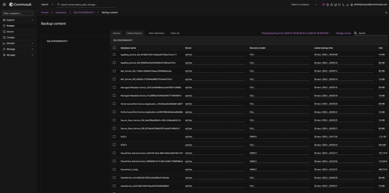Screen dimensions: 389x193
Task: Open the purple sparkle AI assistant icon
Action: pos(324,5)
